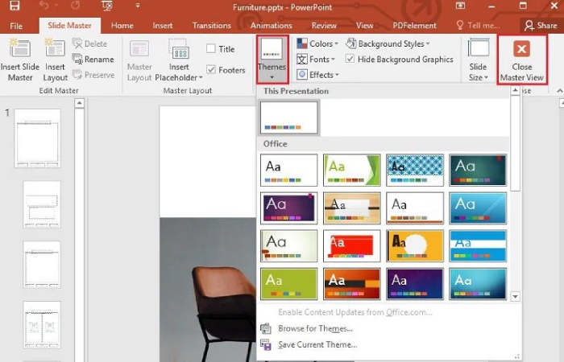The image size is (564, 362).
Task: Click the Share button
Action: [x=541, y=26]
